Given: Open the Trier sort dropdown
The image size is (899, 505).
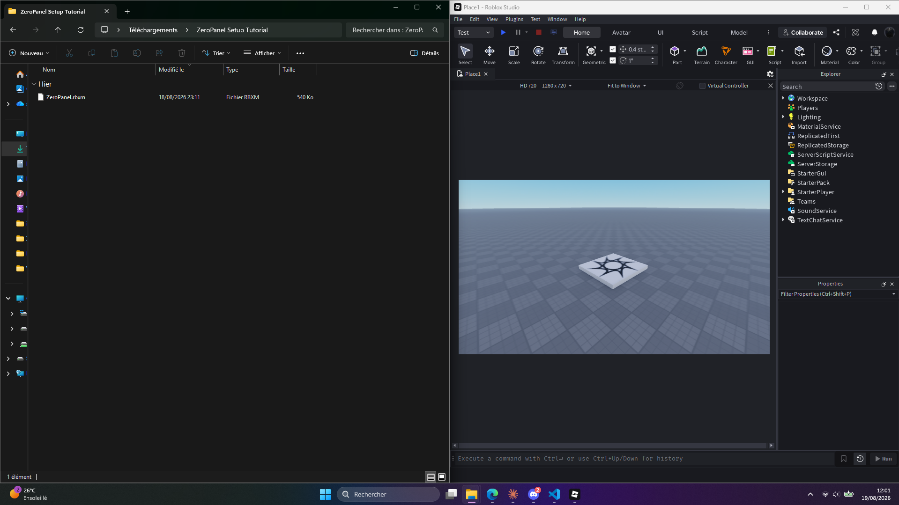Looking at the screenshot, I should [x=216, y=53].
